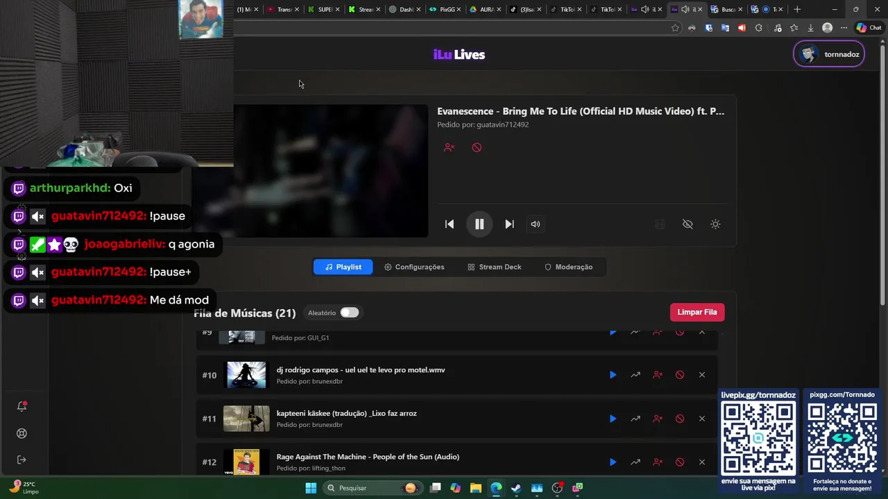Open the tornnadoz profile menu
The height and width of the screenshot is (499, 888).
(x=829, y=54)
